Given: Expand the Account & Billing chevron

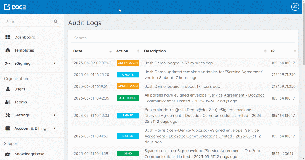Looking at the screenshot, I should pyautogui.click(x=55, y=128).
